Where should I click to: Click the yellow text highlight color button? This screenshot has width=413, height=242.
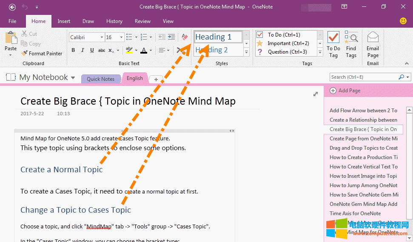point(128,50)
